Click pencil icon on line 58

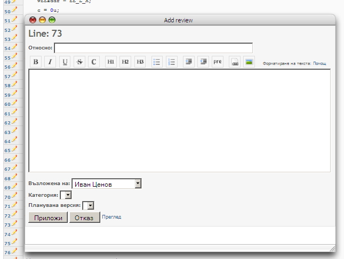tap(14, 84)
